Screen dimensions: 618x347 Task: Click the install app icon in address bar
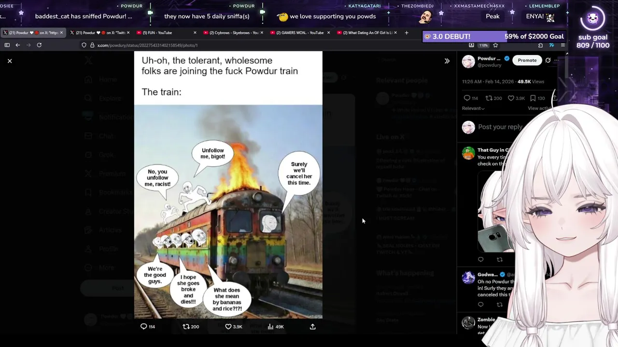pyautogui.click(x=471, y=45)
